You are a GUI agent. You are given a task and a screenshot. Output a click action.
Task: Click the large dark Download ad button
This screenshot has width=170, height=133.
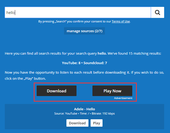point(56,91)
